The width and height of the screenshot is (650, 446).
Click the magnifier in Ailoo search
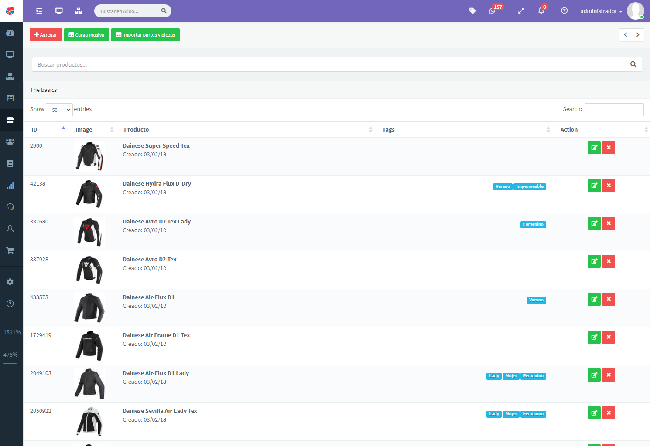tap(164, 11)
